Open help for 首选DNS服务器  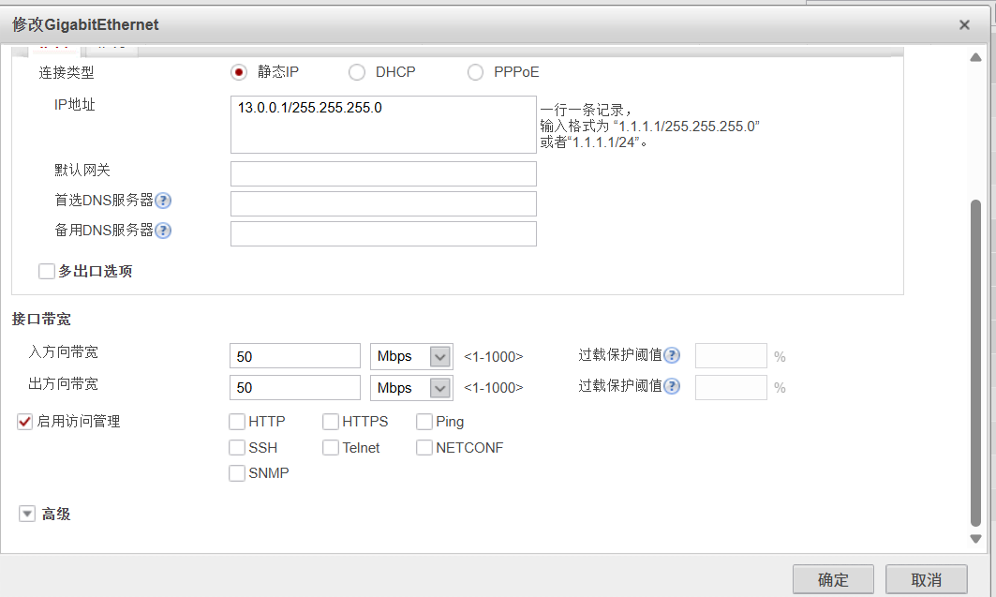click(x=163, y=201)
